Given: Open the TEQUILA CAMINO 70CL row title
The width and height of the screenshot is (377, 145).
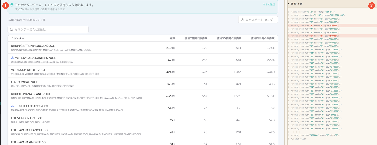Looking at the screenshot, I should 32,106.
